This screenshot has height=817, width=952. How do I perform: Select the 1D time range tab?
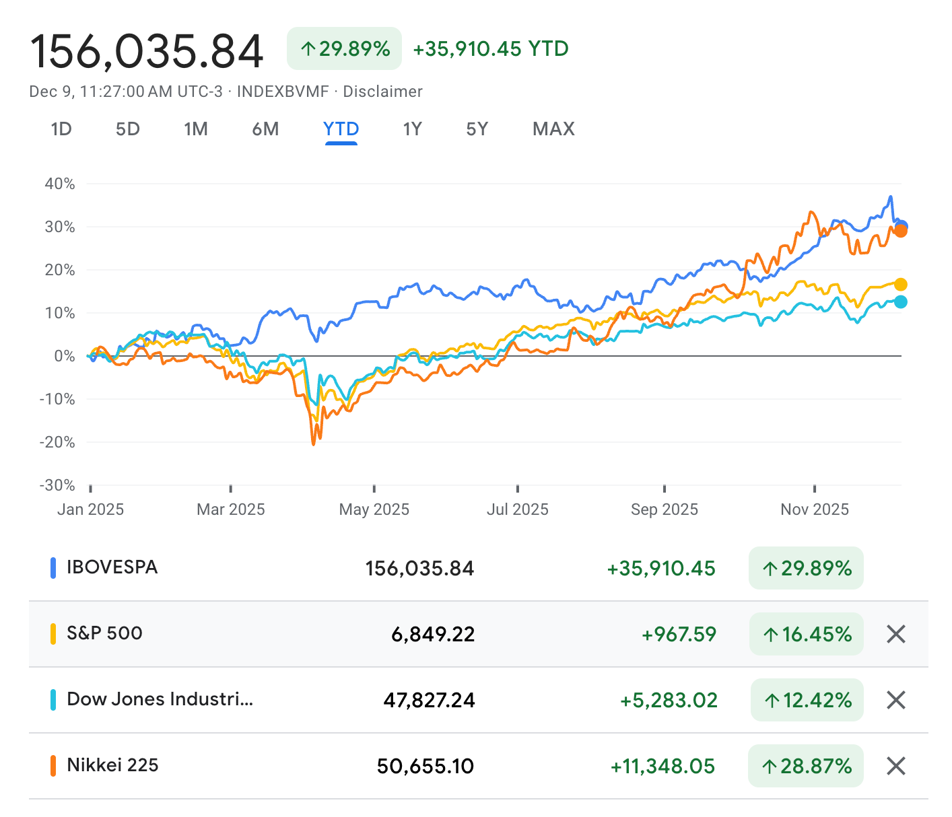(61, 129)
